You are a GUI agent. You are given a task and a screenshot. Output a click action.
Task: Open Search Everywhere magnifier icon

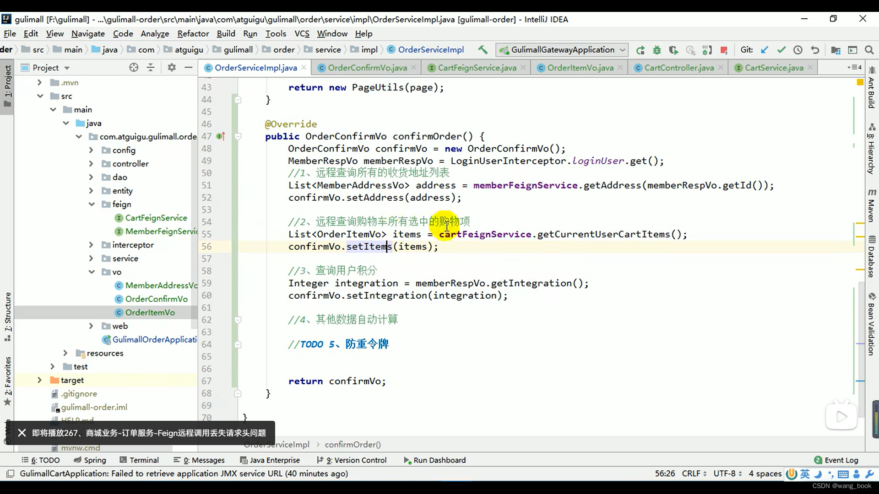[869, 50]
